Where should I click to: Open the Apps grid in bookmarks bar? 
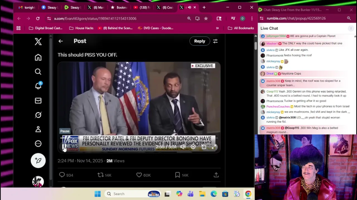pos(18,28)
